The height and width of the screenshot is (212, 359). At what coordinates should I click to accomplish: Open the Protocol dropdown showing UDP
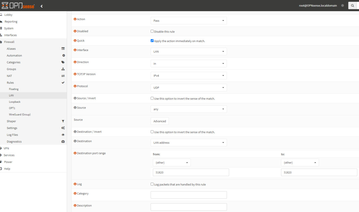point(188,88)
